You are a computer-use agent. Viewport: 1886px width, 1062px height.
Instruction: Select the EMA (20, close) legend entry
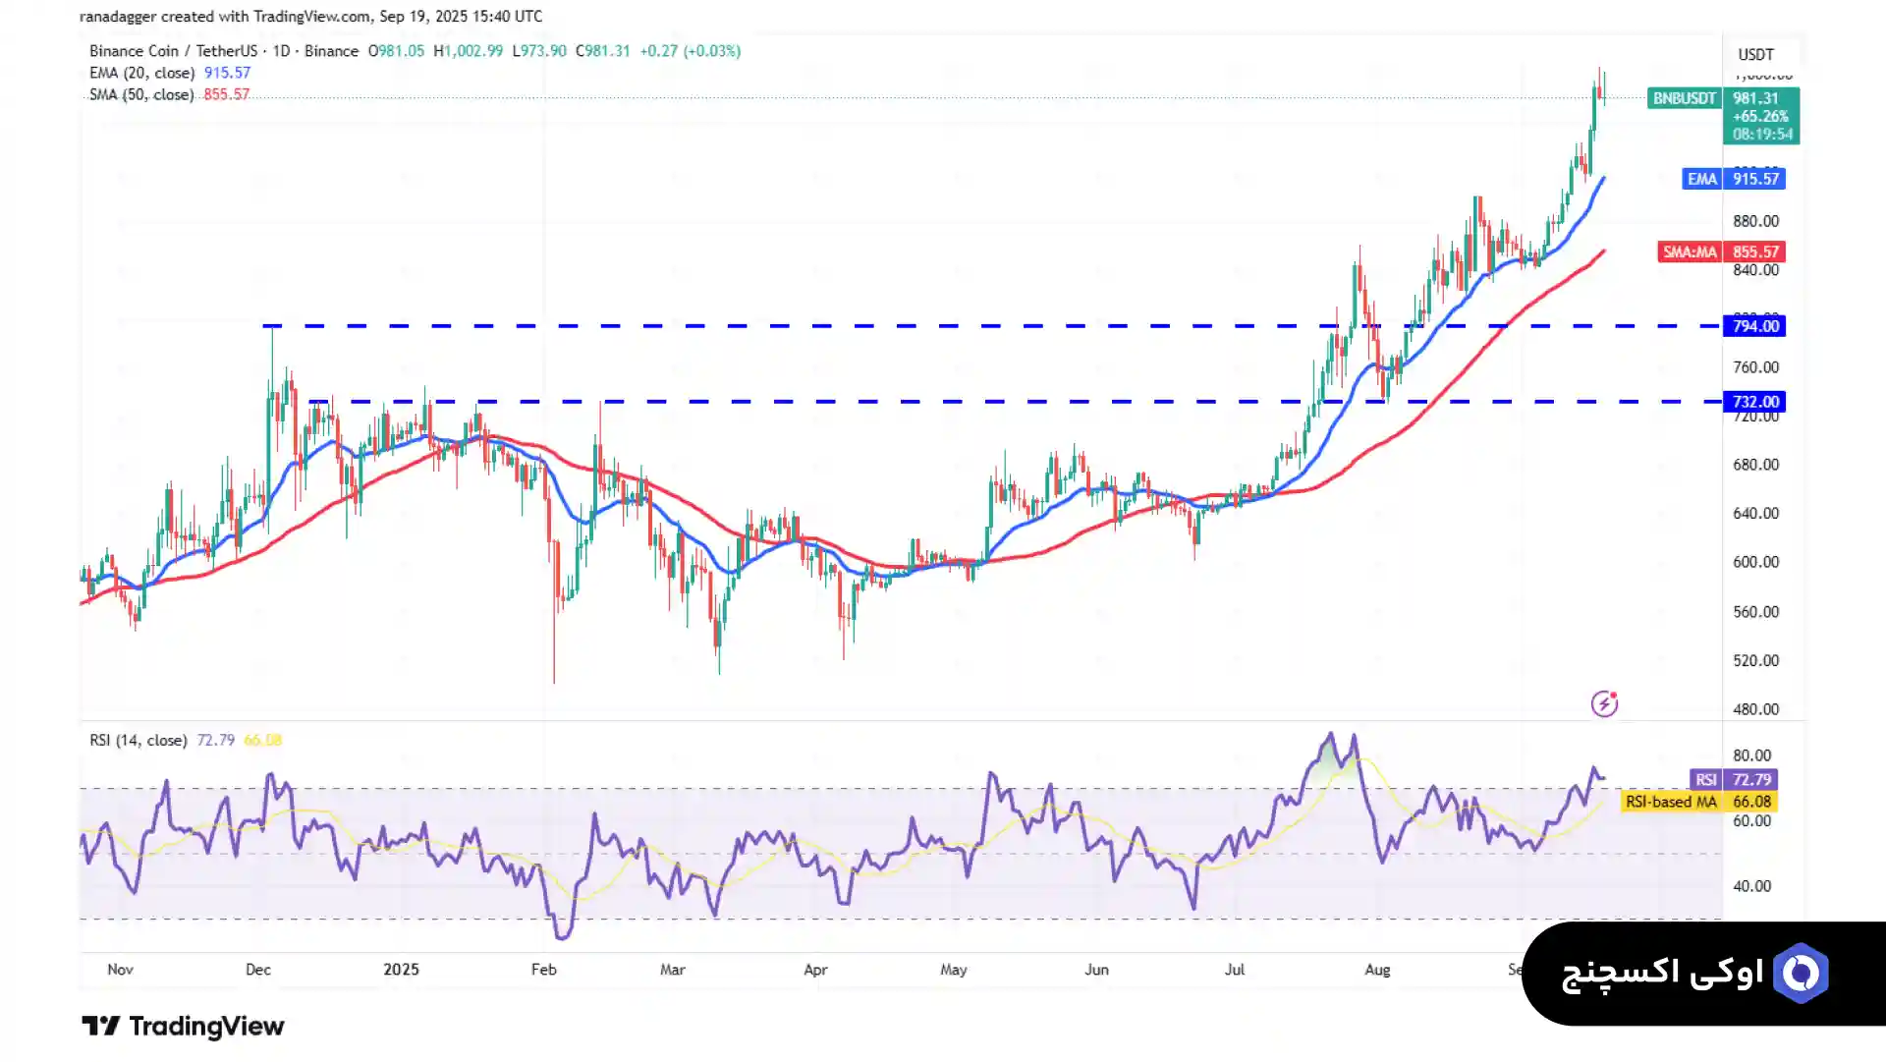pos(142,73)
